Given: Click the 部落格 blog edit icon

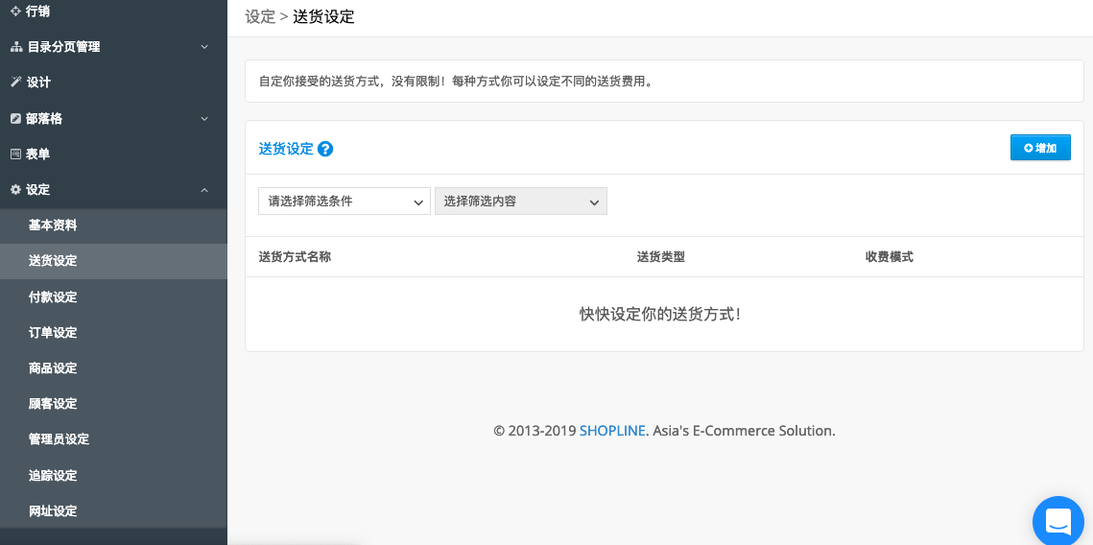Looking at the screenshot, I should [x=16, y=118].
